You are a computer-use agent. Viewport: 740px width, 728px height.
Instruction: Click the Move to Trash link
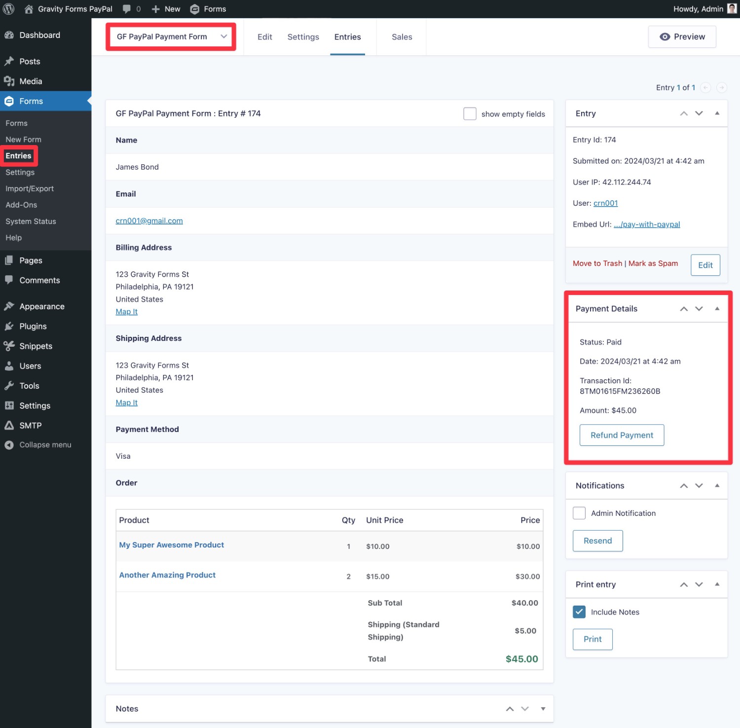click(597, 263)
